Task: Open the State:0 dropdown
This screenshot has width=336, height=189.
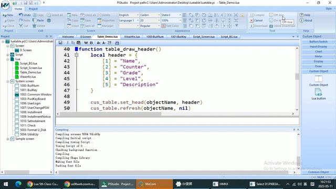Action: pyautogui.click(x=180, y=15)
